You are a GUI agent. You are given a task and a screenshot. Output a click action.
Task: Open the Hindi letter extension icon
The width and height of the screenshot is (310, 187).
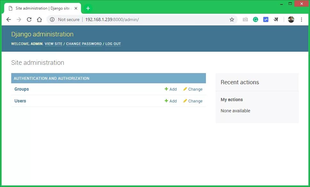[276, 19]
